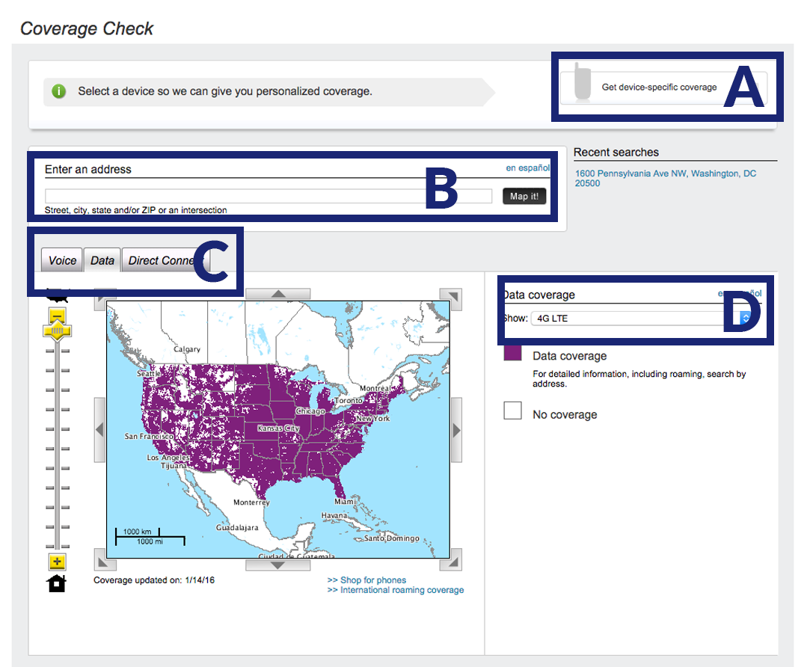Click Get device-specific coverage button
This screenshot has width=807, height=667.
658,87
